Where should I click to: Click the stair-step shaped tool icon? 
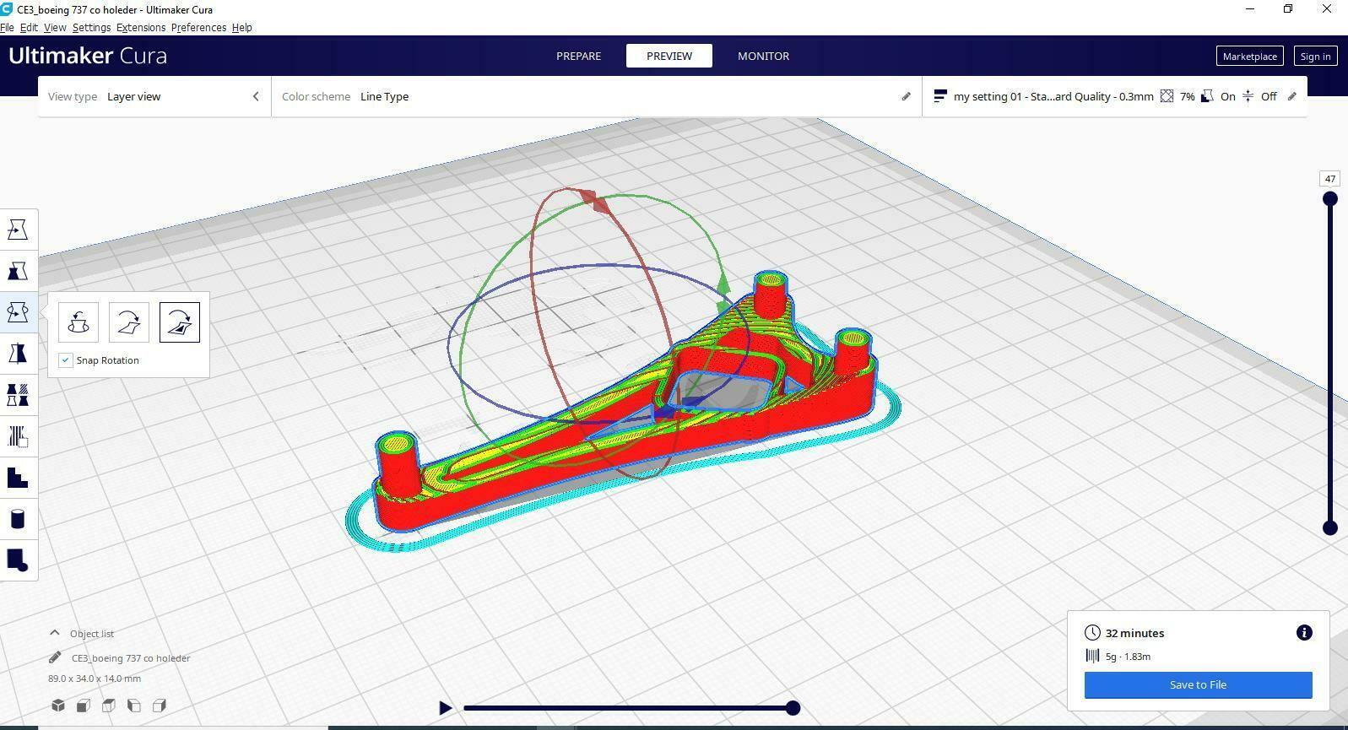[18, 478]
